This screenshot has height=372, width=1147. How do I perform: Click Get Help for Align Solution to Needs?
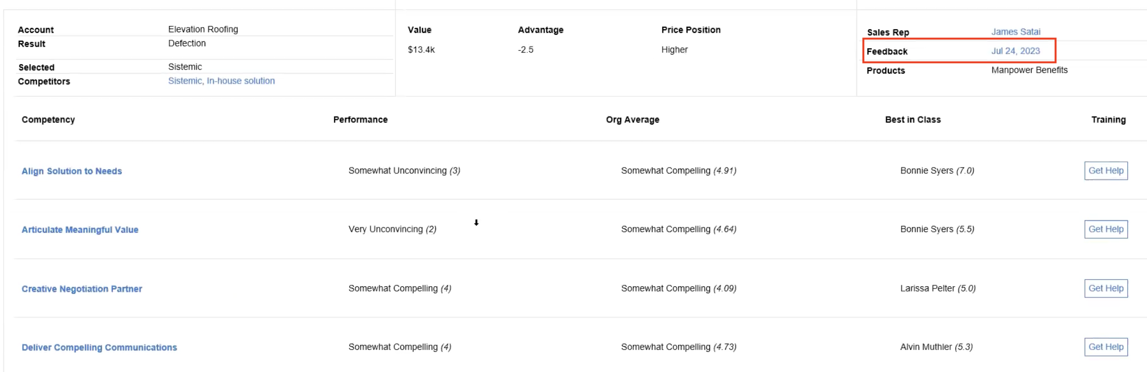click(x=1106, y=170)
